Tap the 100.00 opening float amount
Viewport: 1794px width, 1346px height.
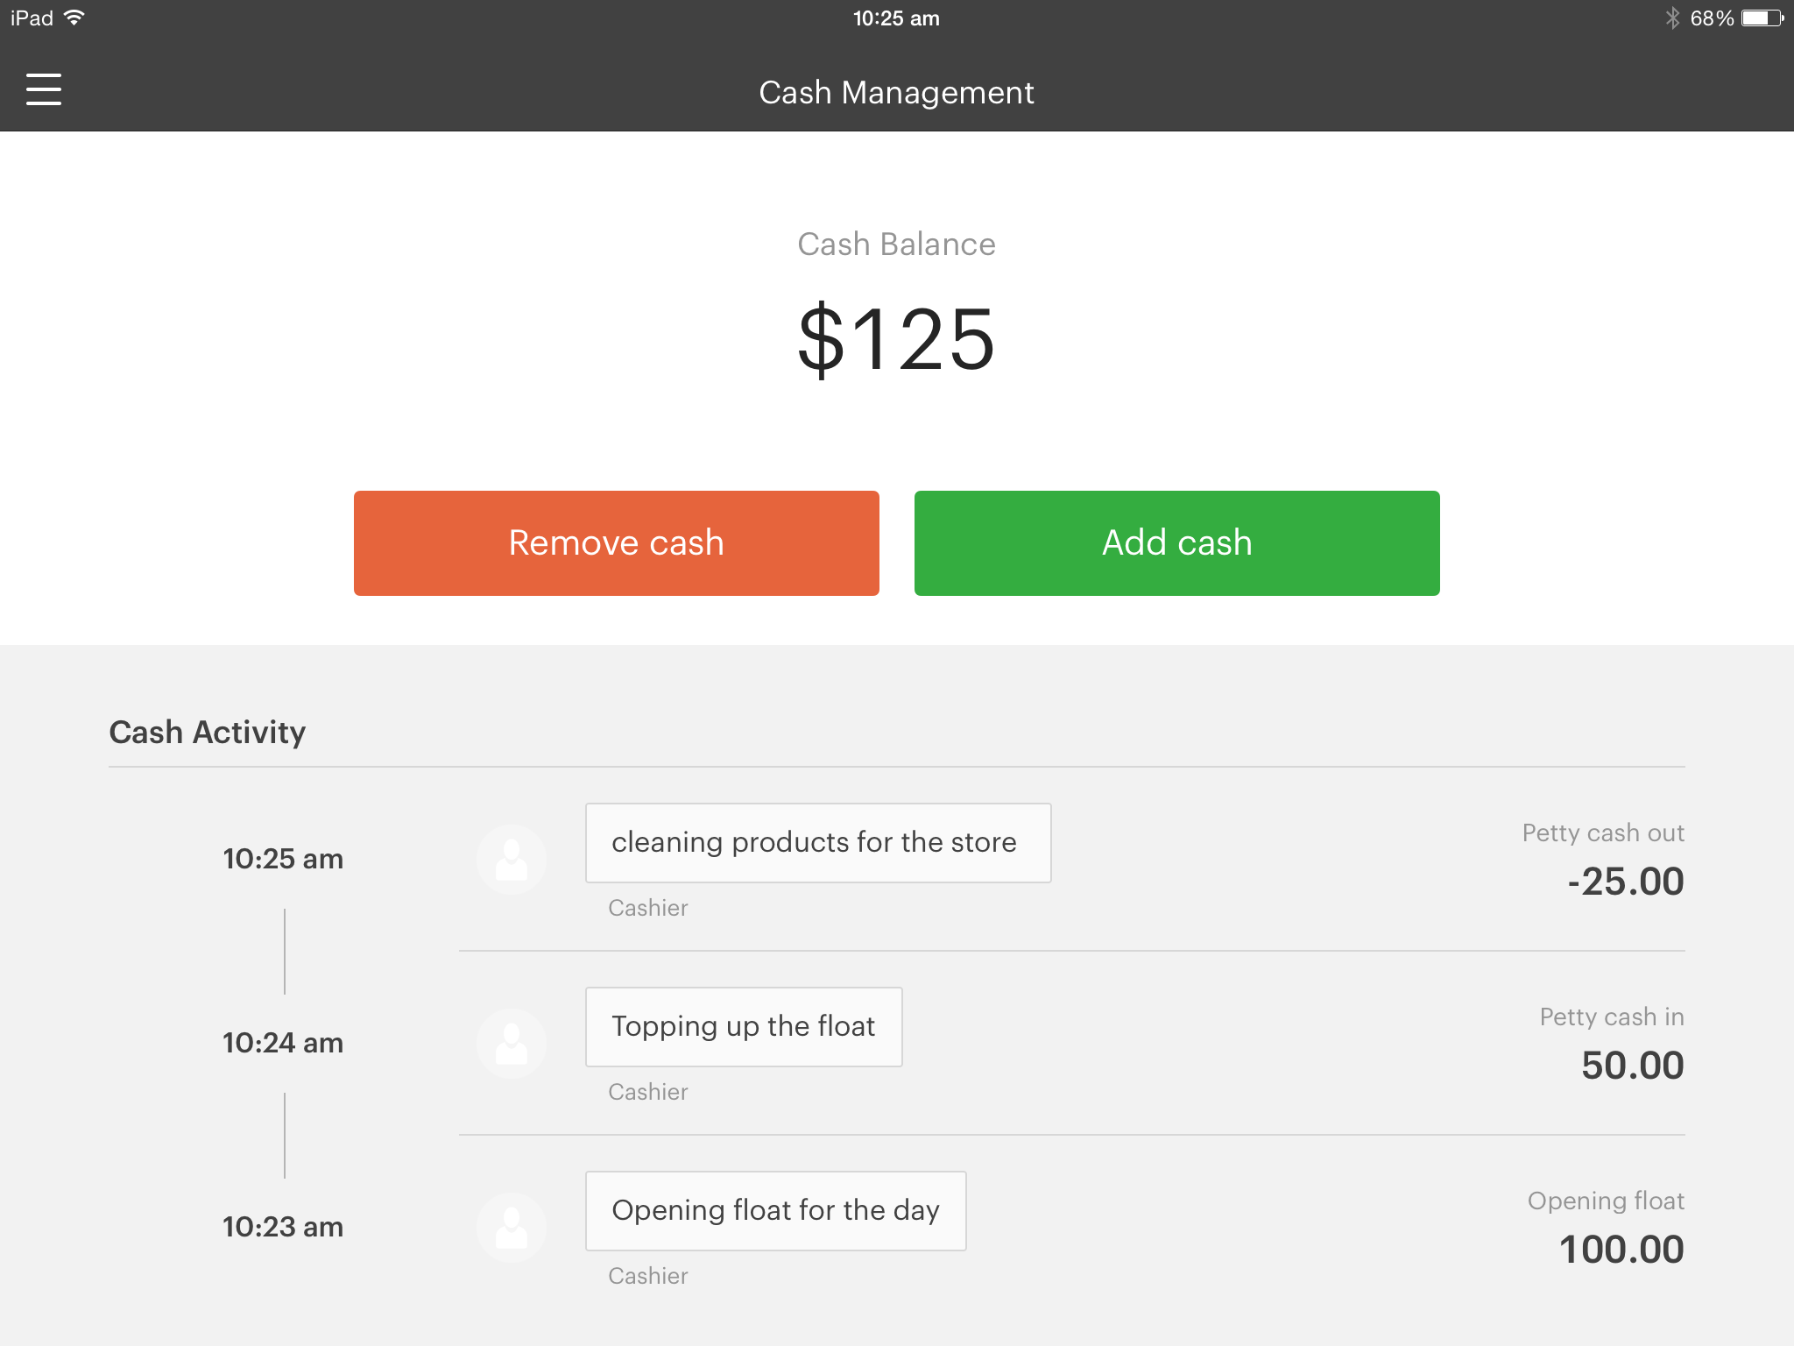[1621, 1250]
